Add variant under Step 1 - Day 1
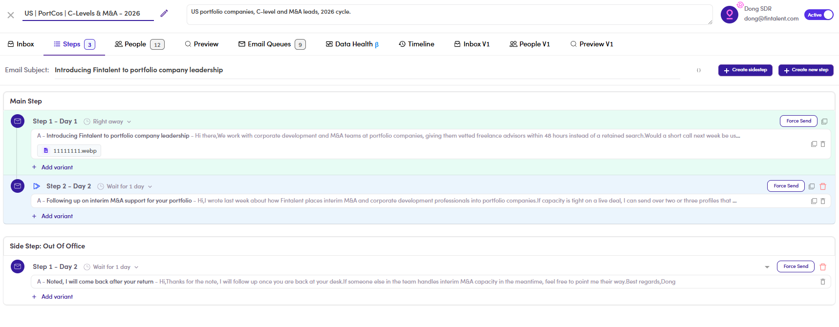Image resolution: width=839 pixels, height=327 pixels. coord(52,167)
